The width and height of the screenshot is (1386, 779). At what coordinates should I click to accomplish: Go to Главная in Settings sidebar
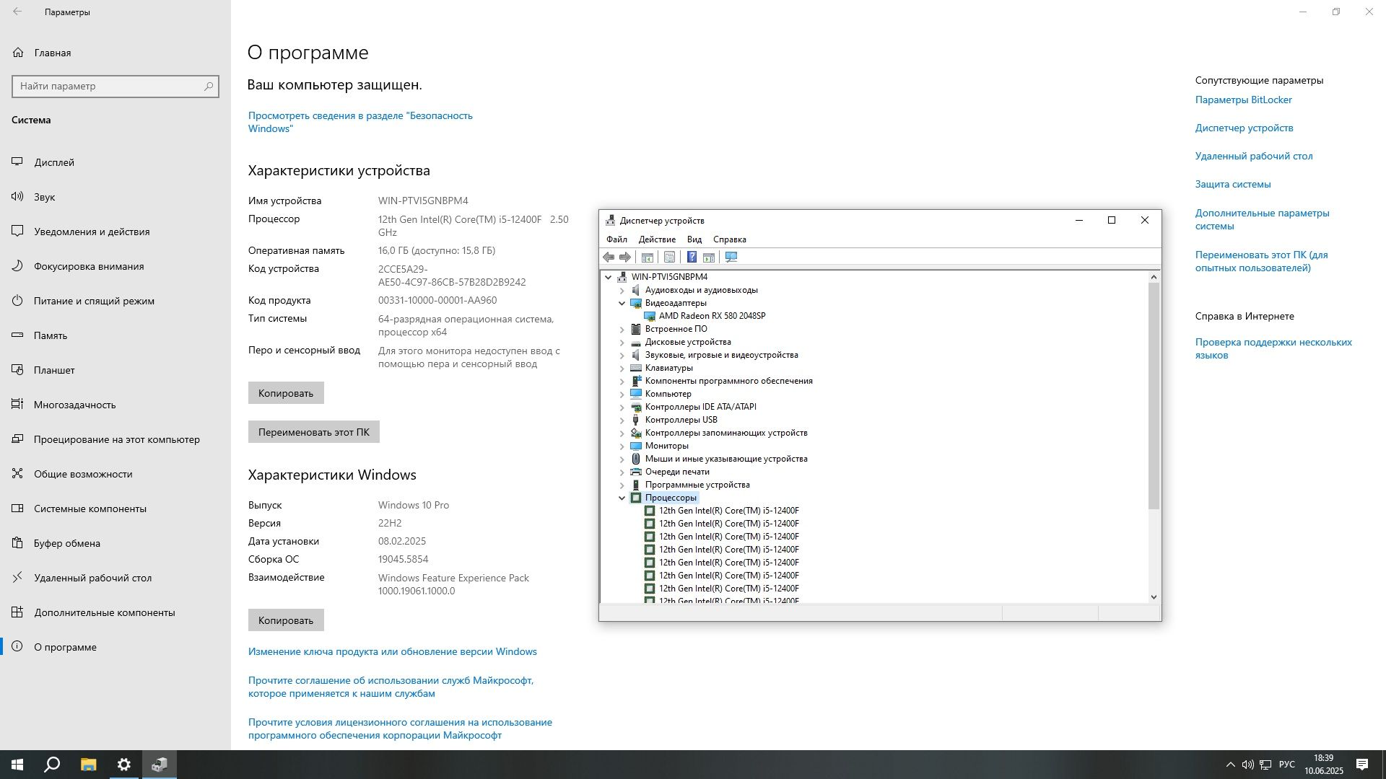coord(115,53)
